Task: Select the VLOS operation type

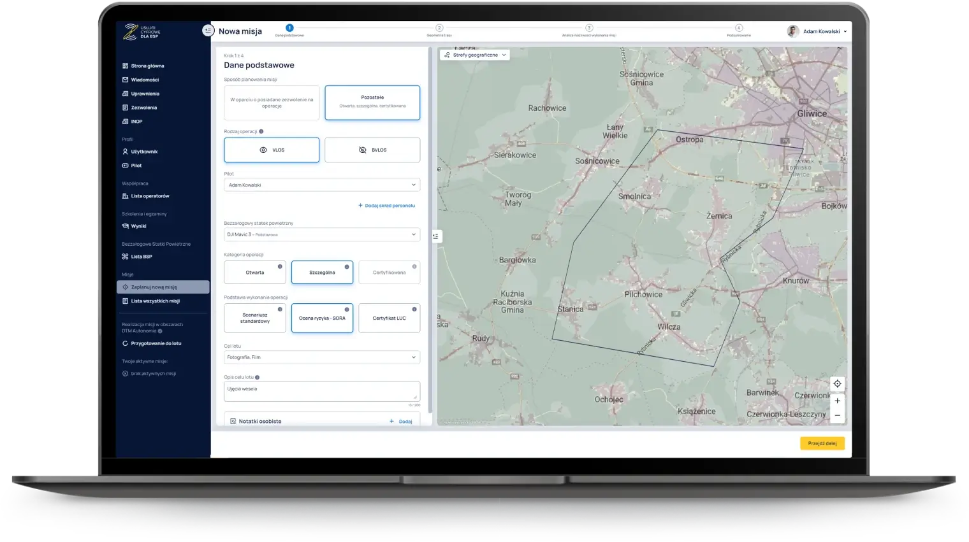Action: point(272,150)
